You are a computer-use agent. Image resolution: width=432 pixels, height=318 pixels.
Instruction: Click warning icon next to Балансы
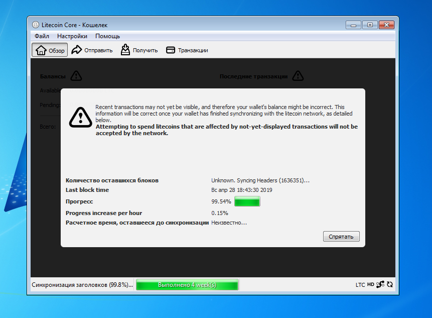[76, 75]
